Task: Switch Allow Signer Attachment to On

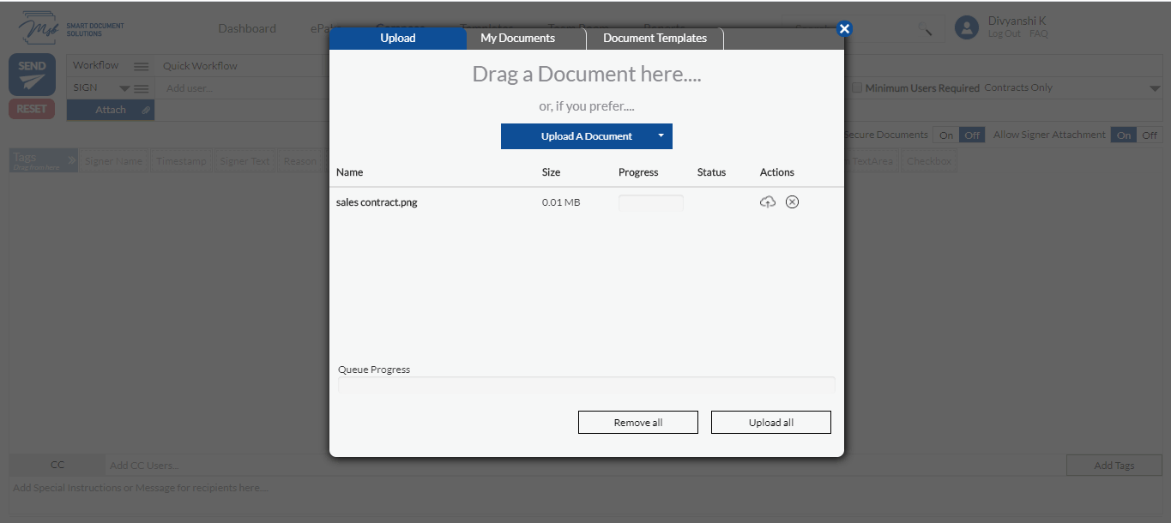Action: 1123,135
